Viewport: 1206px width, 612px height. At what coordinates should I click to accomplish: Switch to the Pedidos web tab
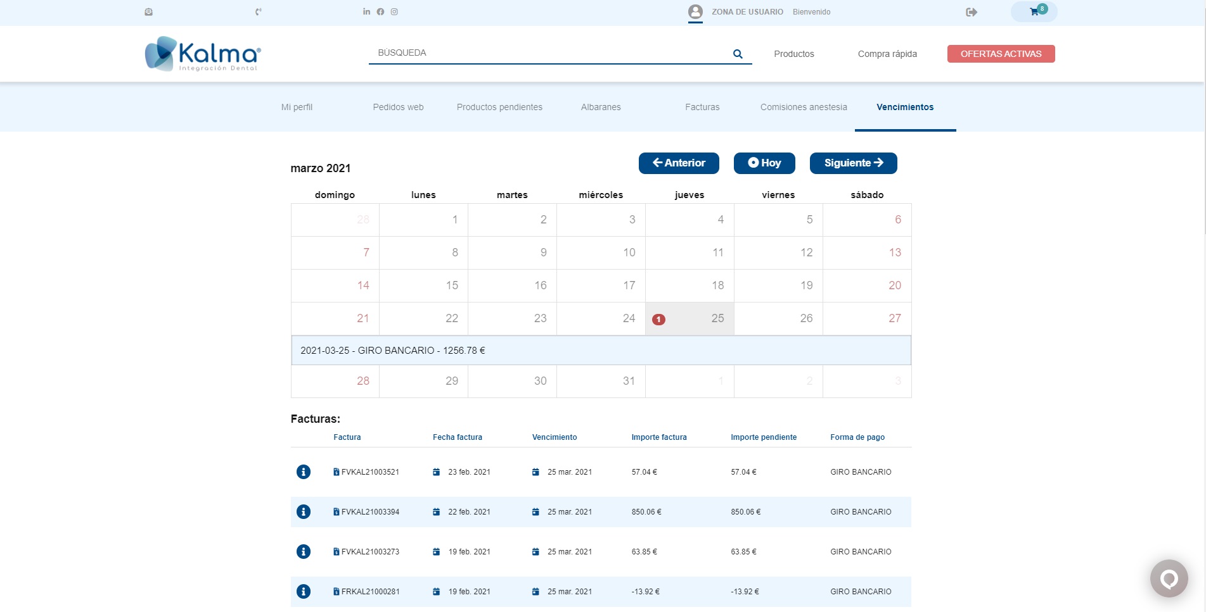click(398, 107)
